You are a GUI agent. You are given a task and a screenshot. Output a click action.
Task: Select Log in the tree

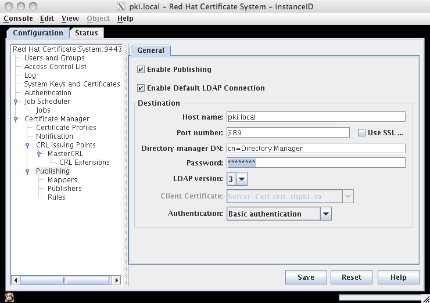(30, 75)
